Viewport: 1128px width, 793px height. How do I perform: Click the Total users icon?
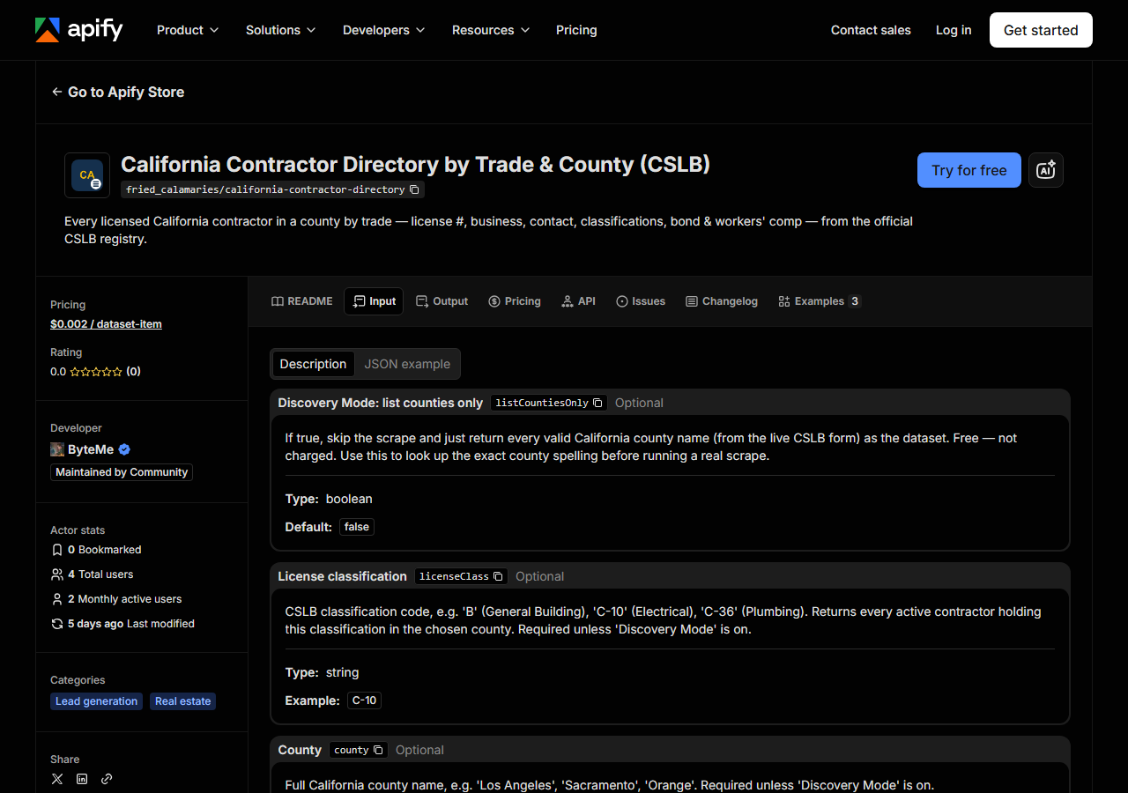coord(57,574)
